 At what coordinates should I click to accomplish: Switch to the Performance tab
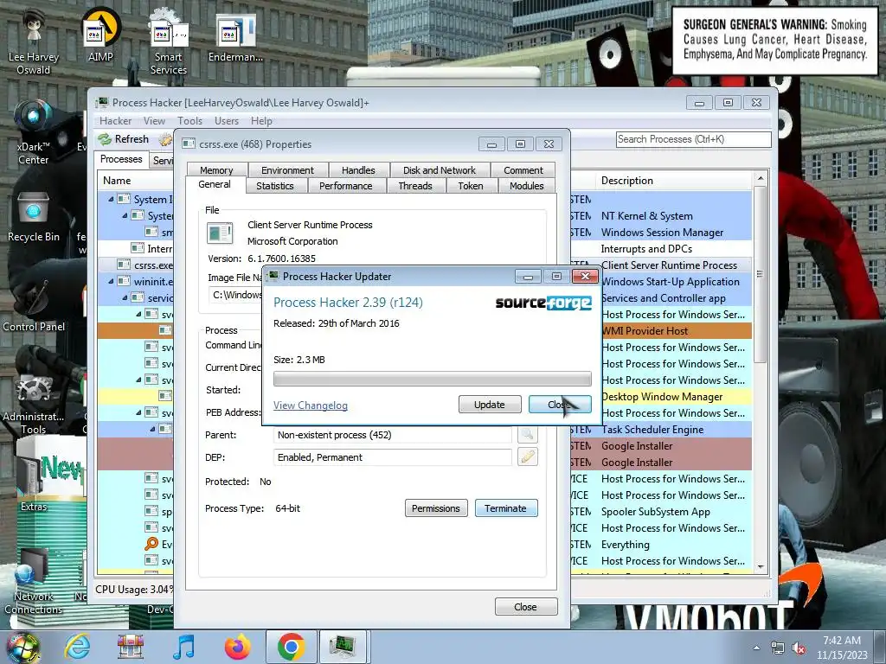coord(346,186)
